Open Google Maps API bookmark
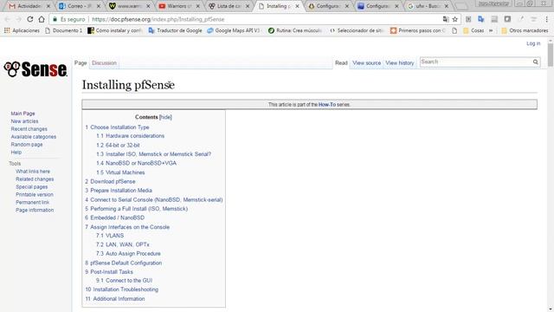 click(x=234, y=30)
